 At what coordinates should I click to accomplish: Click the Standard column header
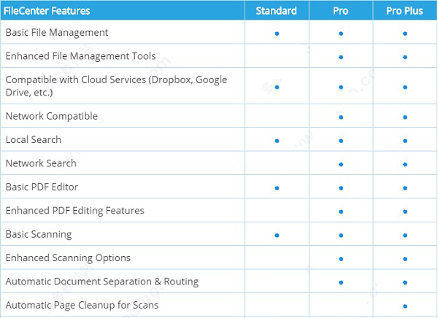click(x=277, y=11)
